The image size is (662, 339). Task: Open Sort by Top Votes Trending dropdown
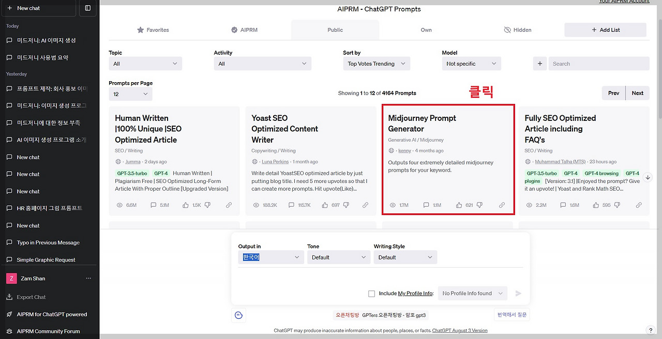pos(377,64)
